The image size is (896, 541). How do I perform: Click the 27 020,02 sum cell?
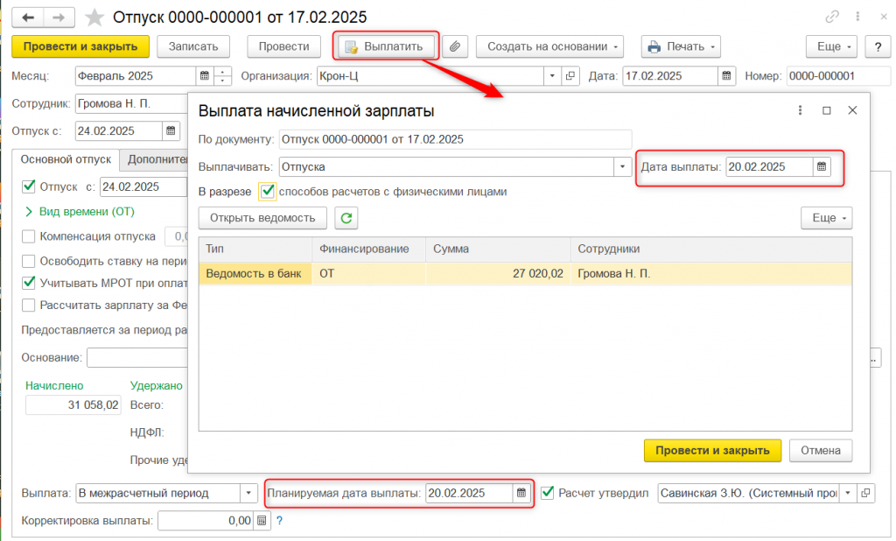pyautogui.click(x=498, y=273)
